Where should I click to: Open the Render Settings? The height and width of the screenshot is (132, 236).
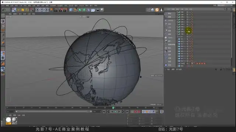[65, 10]
